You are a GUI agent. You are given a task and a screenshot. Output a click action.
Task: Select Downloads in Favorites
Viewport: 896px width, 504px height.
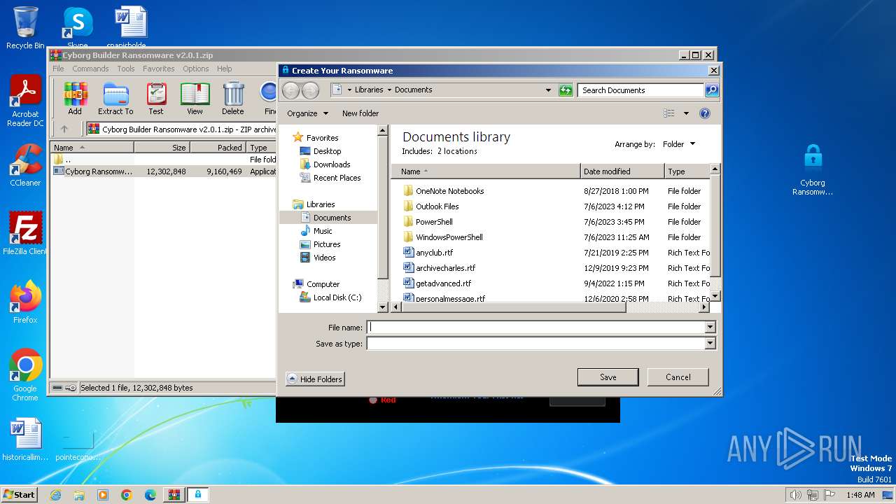tap(332, 164)
